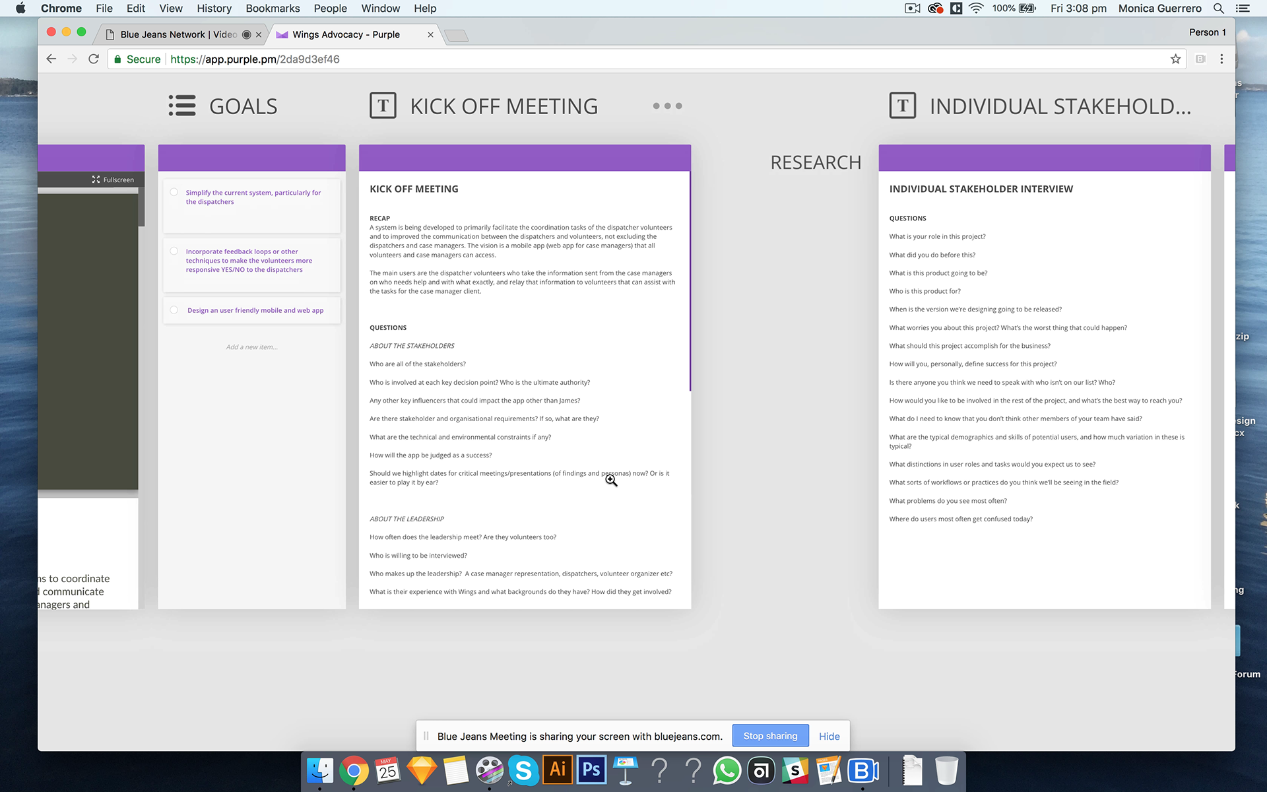Open the Chrome three-dot menu
Viewport: 1267px width, 792px height.
[1221, 59]
